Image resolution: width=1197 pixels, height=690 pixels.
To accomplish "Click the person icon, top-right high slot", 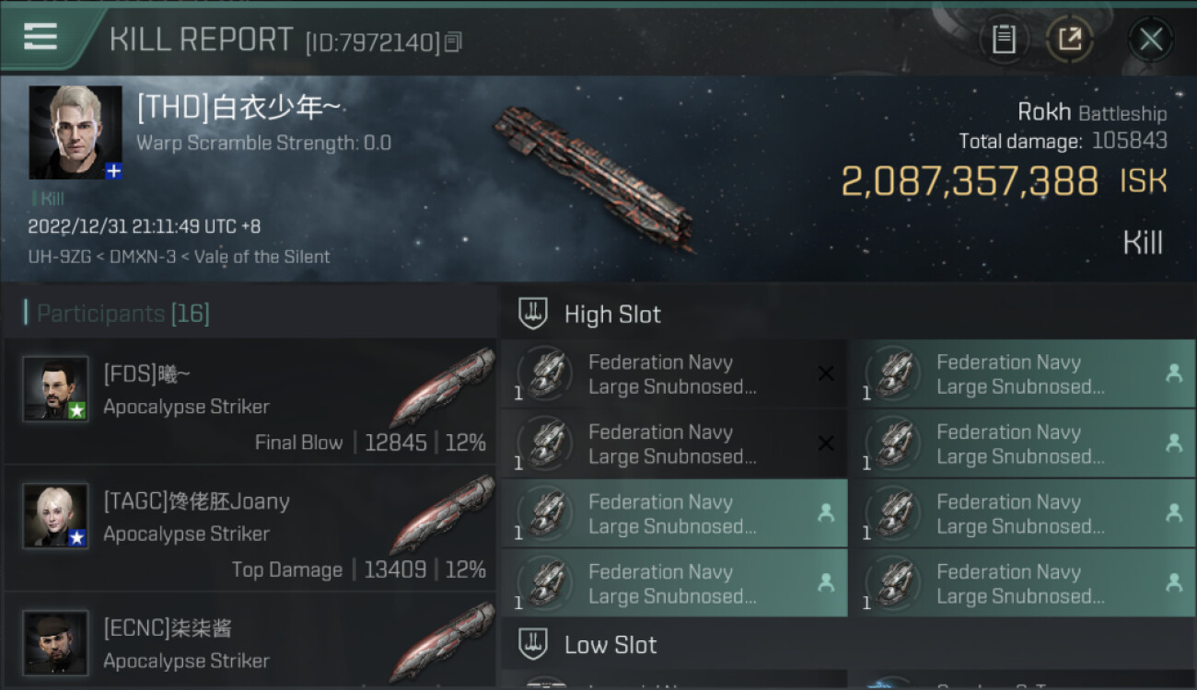I will pyautogui.click(x=1174, y=374).
